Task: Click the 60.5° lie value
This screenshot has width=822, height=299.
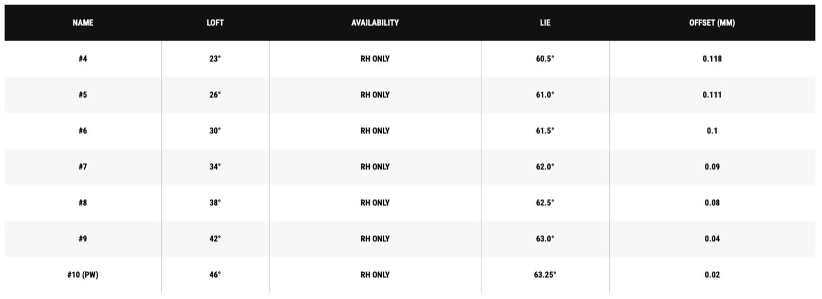Action: (x=545, y=59)
